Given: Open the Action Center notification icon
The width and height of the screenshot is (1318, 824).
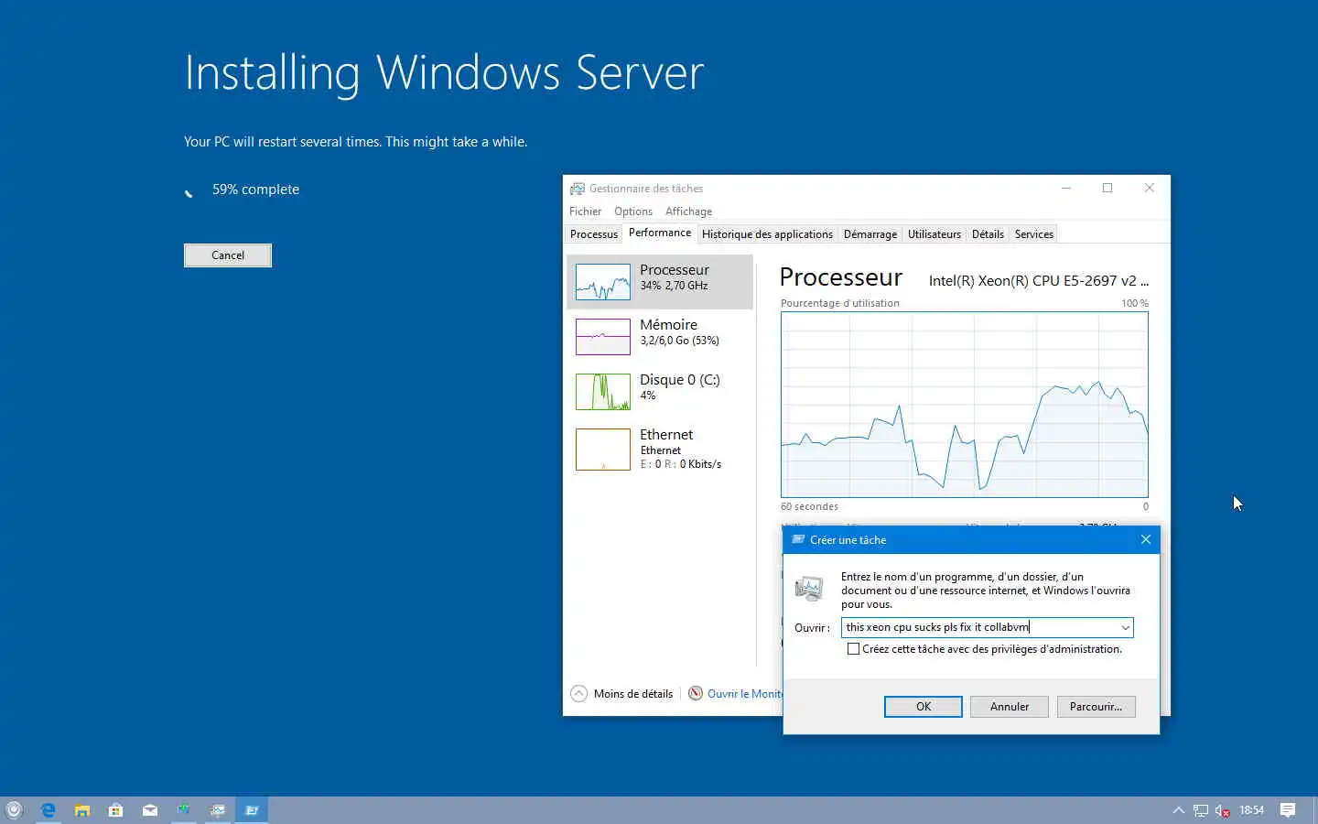Looking at the screenshot, I should (1288, 809).
